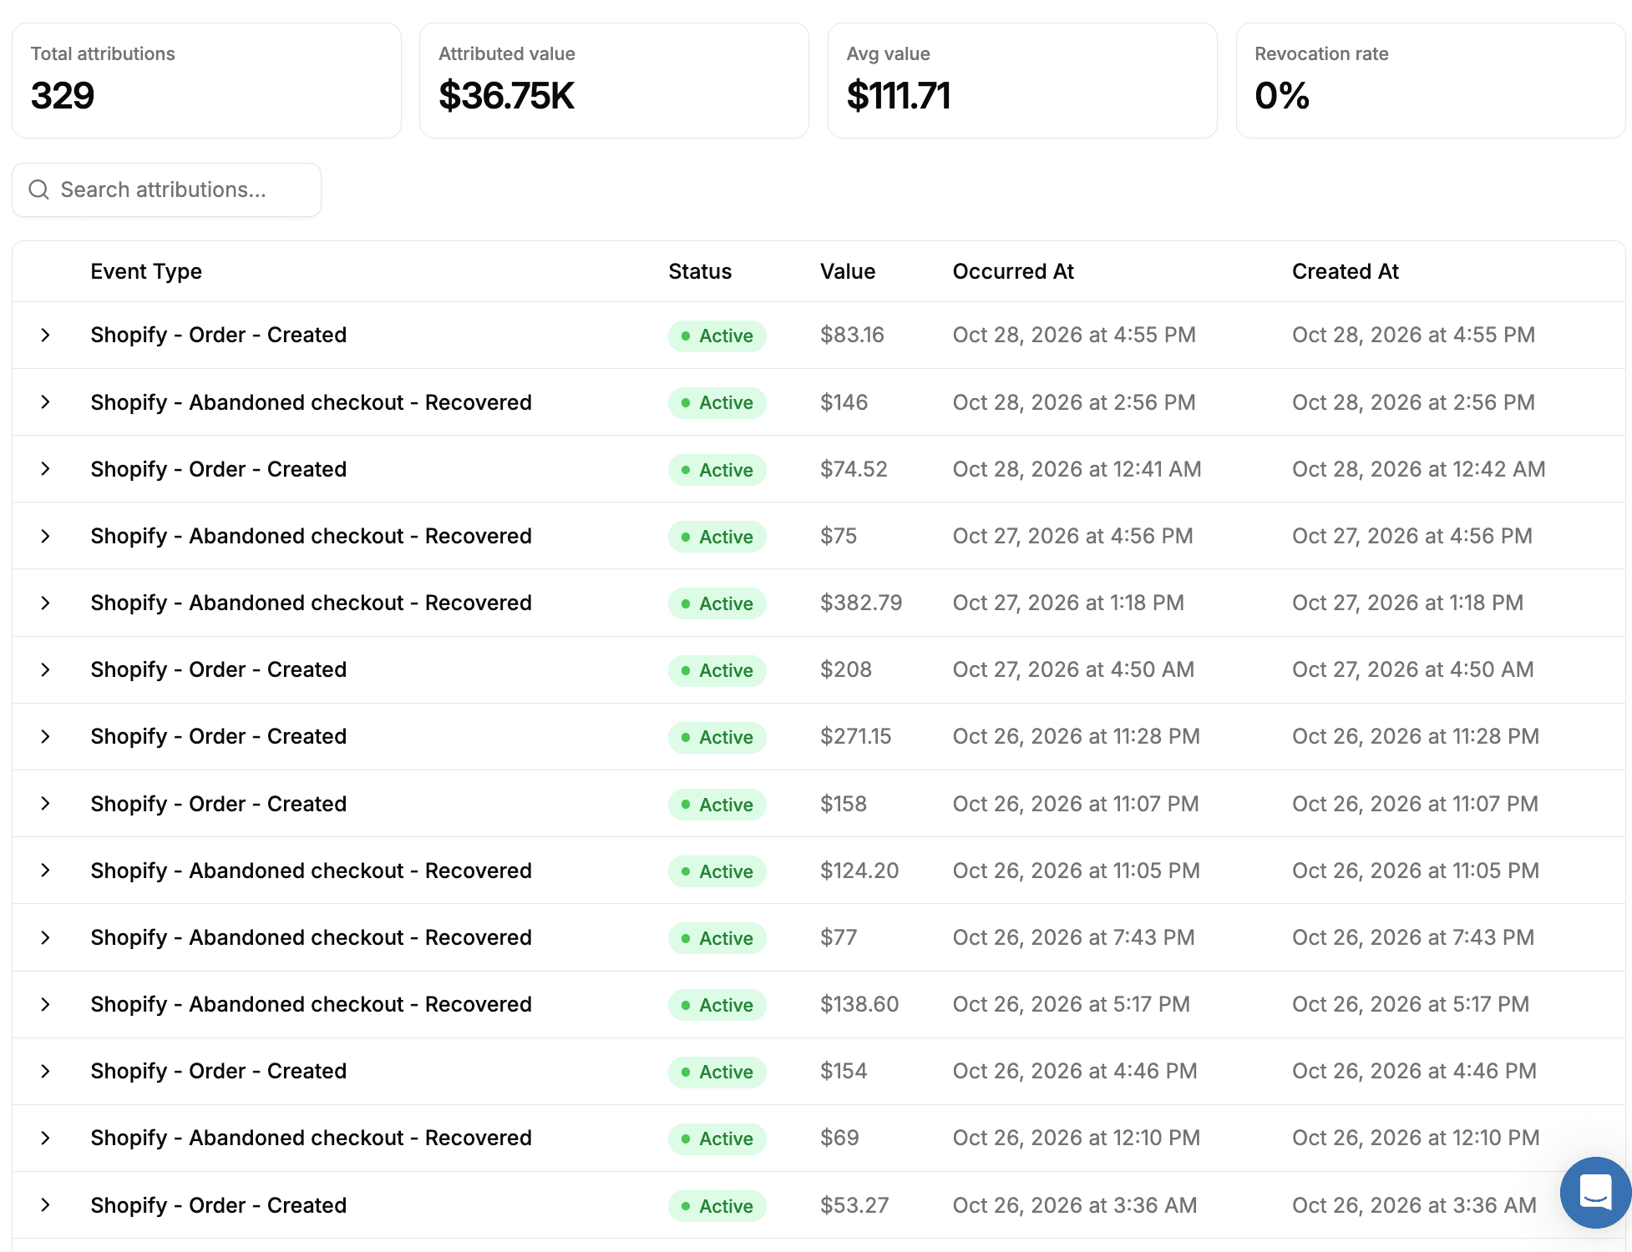Click event name in the $208 row
The width and height of the screenshot is (1632, 1252).
[218, 669]
